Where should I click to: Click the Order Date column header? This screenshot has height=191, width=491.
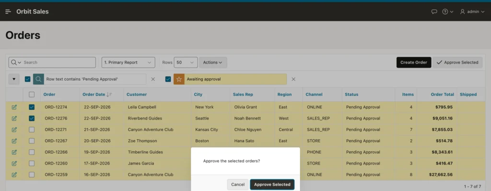[94, 95]
